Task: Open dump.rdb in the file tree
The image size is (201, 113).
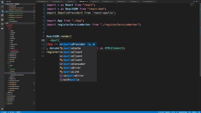Action: pos(10,94)
